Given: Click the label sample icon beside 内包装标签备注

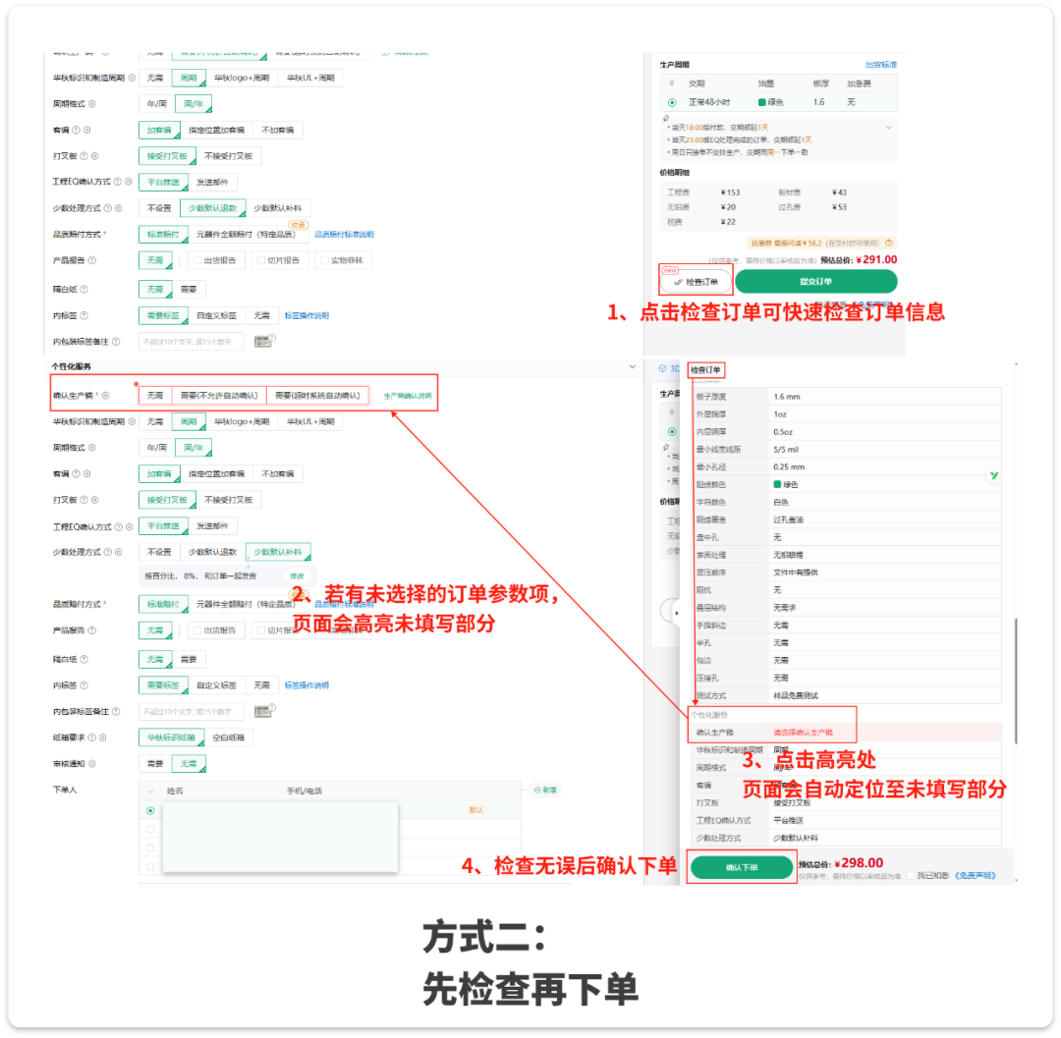Looking at the screenshot, I should pos(262,341).
